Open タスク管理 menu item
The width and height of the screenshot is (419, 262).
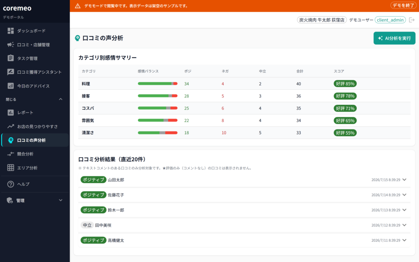coord(35,58)
